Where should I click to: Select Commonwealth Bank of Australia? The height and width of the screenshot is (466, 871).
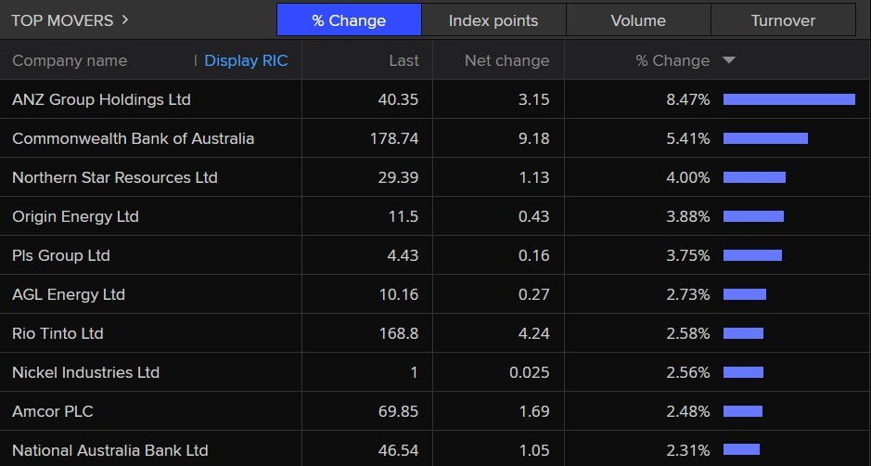pyautogui.click(x=133, y=138)
